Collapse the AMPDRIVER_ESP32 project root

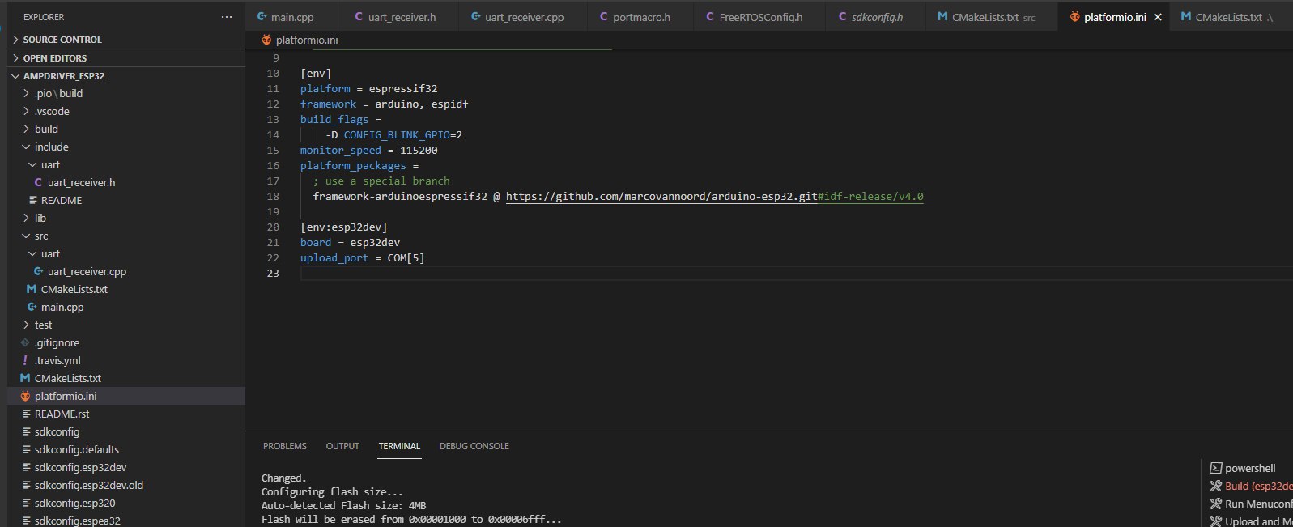64,76
